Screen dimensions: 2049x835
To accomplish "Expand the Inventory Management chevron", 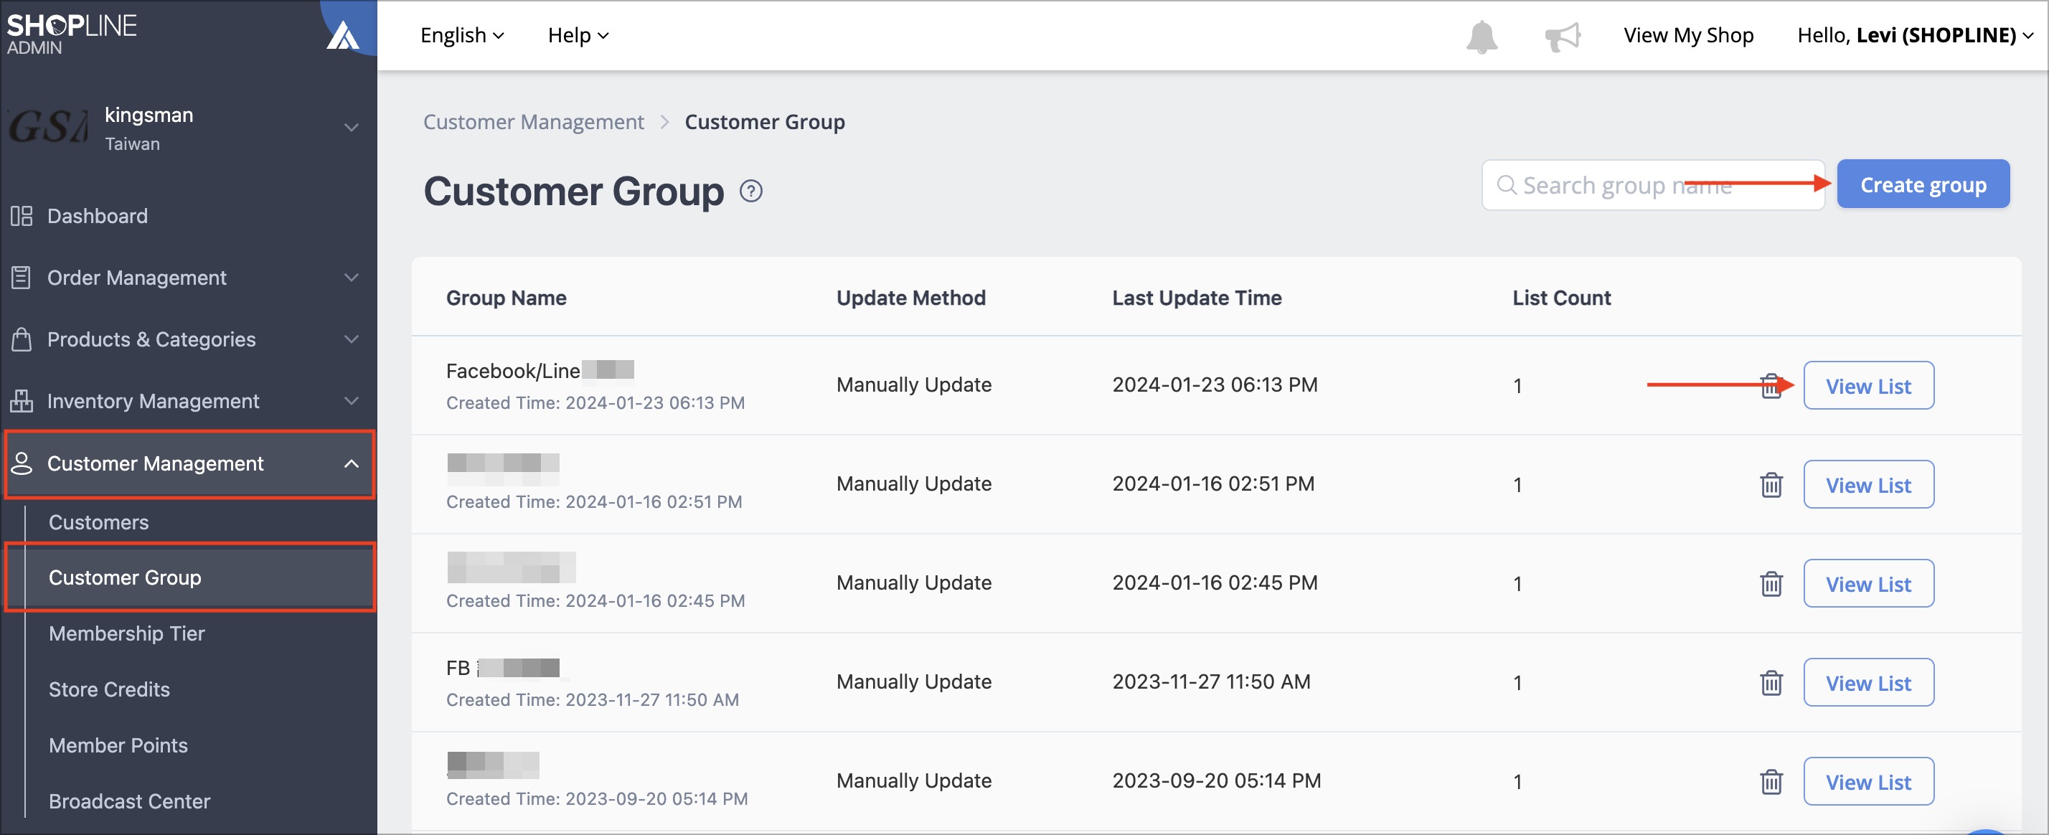I will (351, 401).
